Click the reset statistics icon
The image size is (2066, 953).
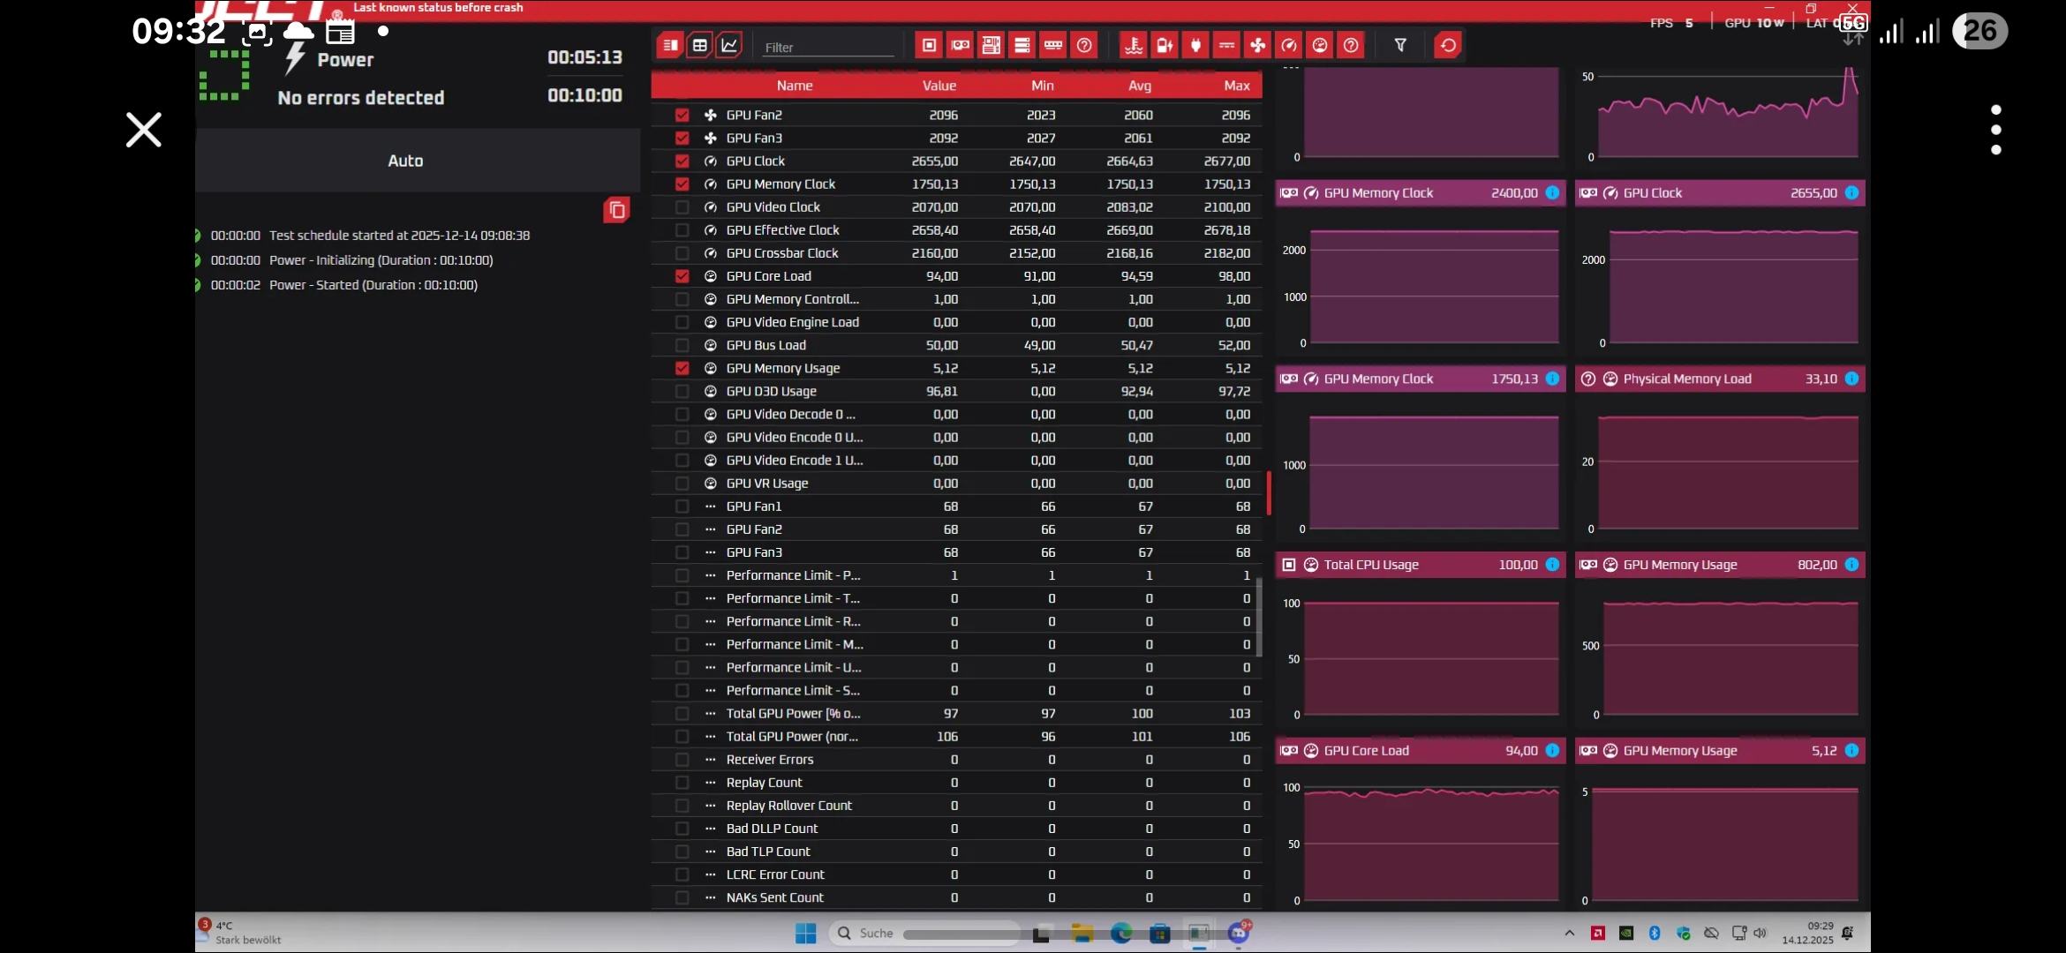pyautogui.click(x=1448, y=45)
